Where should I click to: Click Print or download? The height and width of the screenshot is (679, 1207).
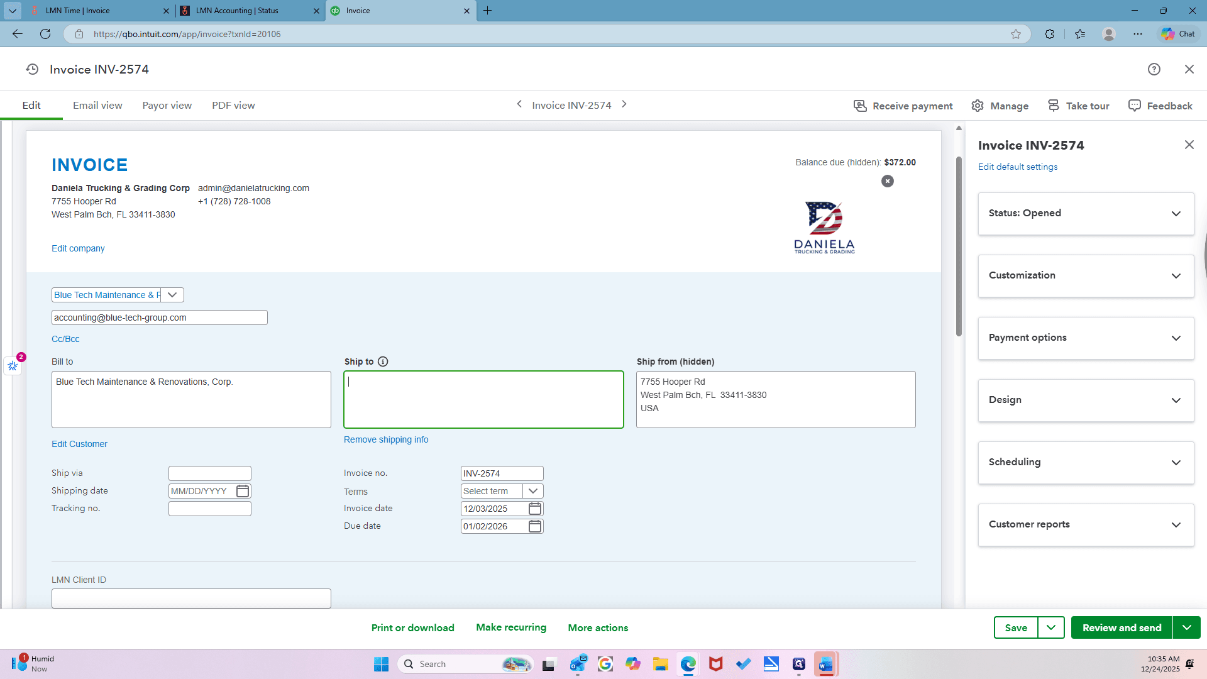coord(413,627)
